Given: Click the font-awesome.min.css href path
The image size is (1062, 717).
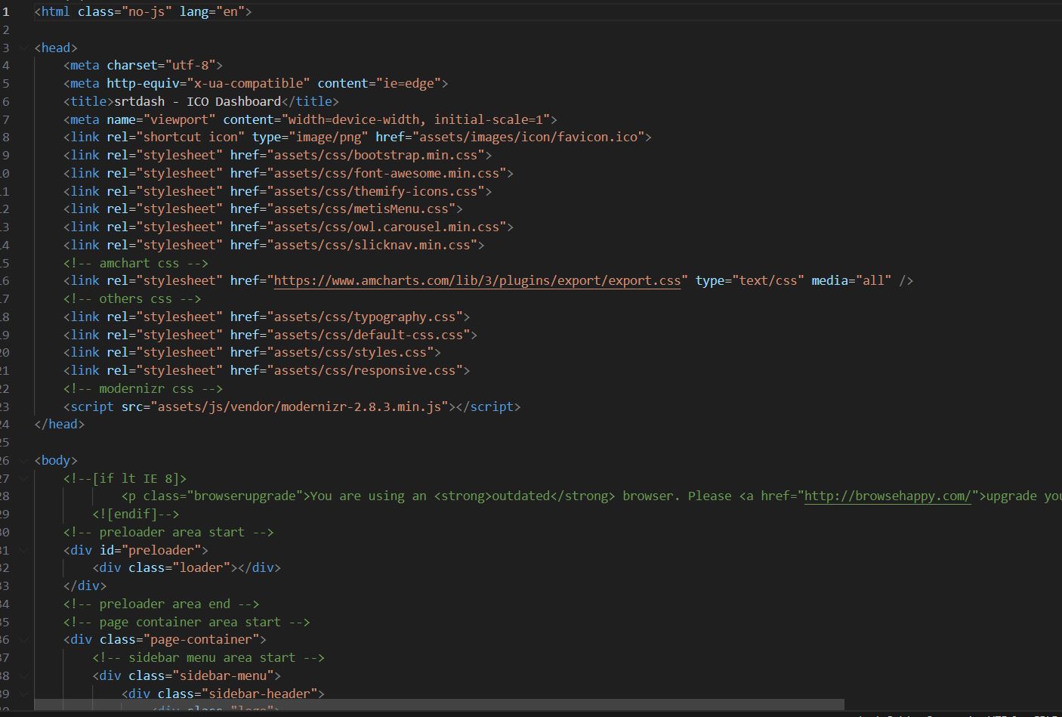Looking at the screenshot, I should pyautogui.click(x=387, y=173).
